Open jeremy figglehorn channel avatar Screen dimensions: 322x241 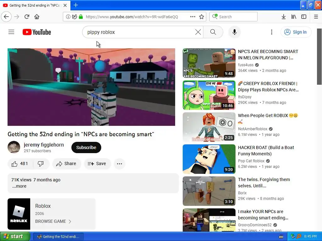click(x=14, y=147)
